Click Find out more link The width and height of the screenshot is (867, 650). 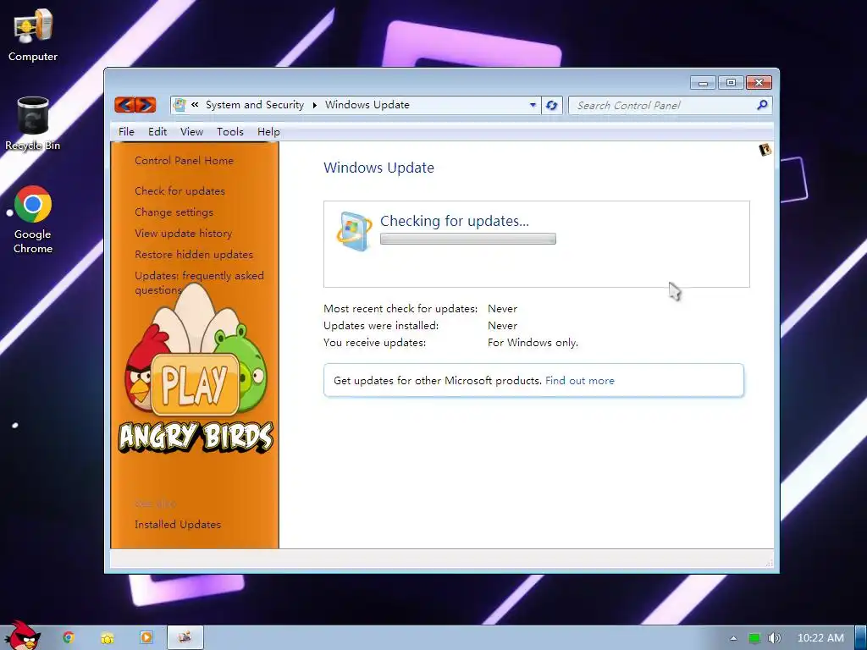579,381
